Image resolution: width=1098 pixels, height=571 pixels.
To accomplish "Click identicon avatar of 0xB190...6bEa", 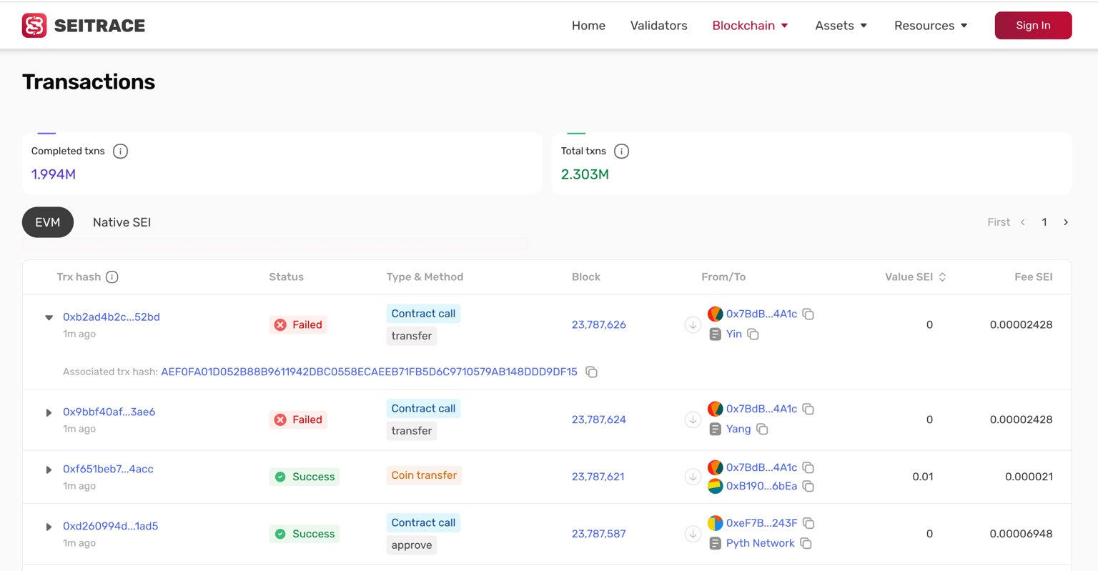I will click(x=715, y=487).
